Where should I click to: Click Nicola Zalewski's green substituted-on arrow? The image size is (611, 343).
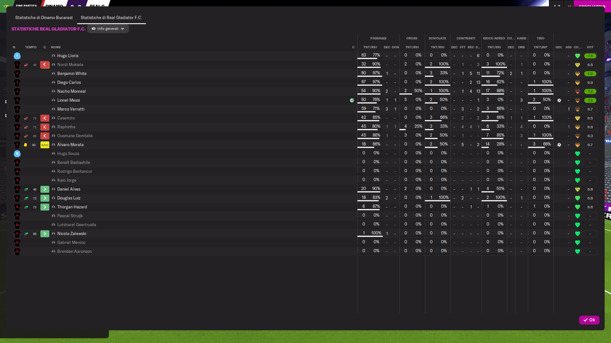point(45,234)
